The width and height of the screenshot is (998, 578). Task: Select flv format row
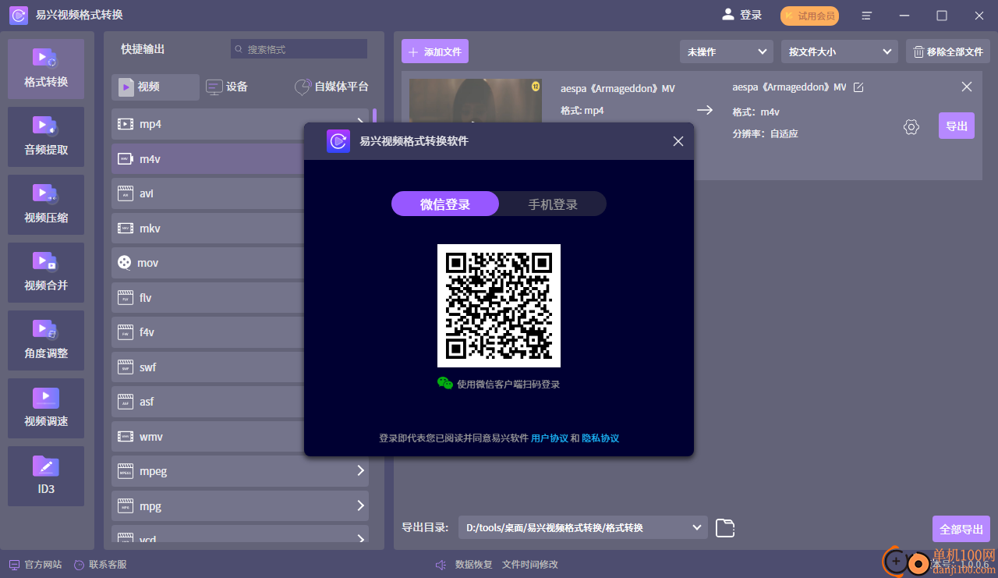pyautogui.click(x=240, y=298)
